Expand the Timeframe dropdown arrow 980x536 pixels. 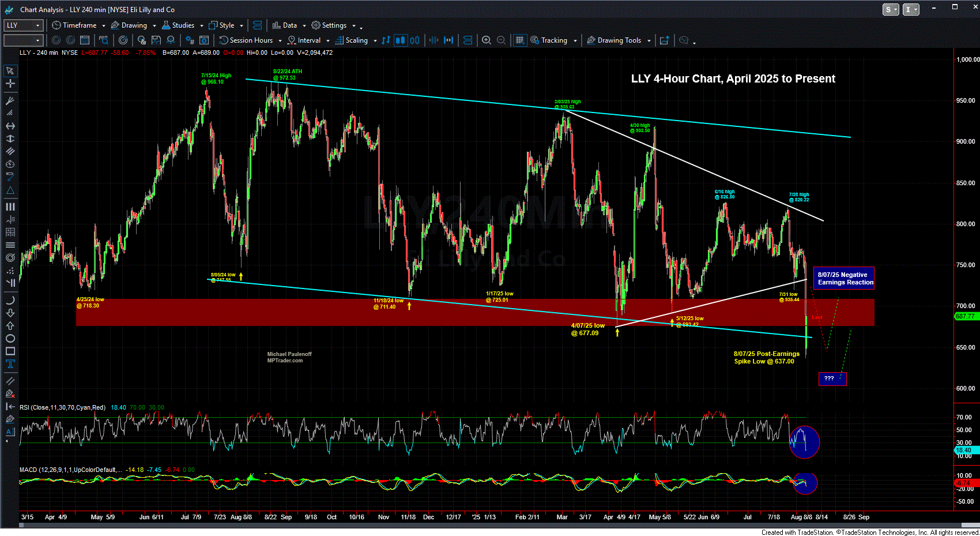click(x=104, y=25)
